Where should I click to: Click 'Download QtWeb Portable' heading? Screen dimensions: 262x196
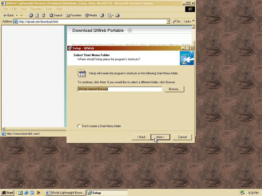(x=98, y=31)
